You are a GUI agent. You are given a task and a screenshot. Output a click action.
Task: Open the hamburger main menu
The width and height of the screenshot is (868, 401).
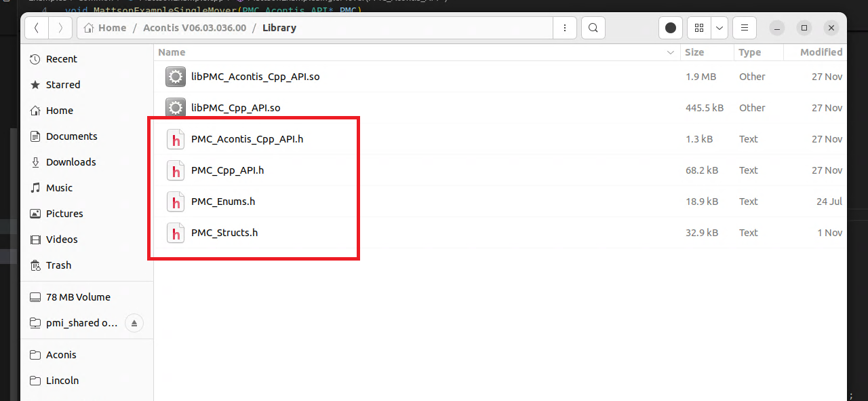744,28
